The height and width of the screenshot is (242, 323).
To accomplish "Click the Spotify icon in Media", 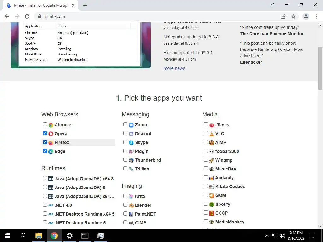I will (x=212, y=204).
